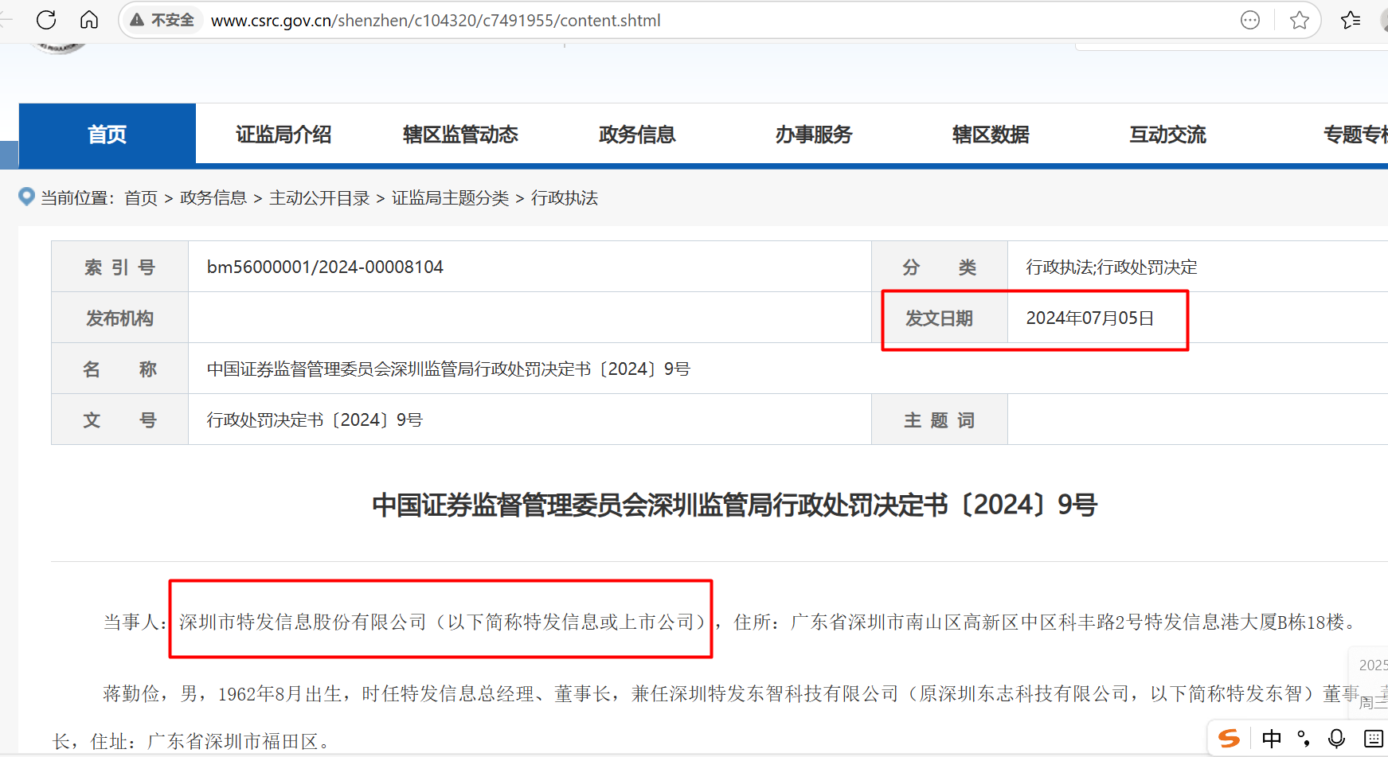
Task: Click the location pin icon beside 当前位置
Action: (26, 196)
